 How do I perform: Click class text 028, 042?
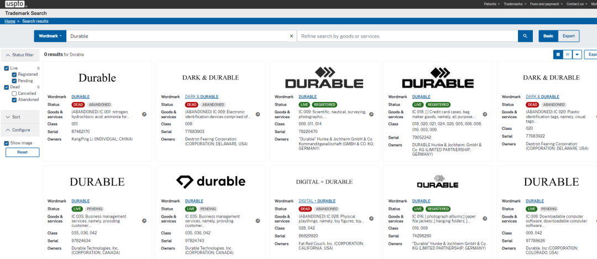pyautogui.click(x=307, y=228)
